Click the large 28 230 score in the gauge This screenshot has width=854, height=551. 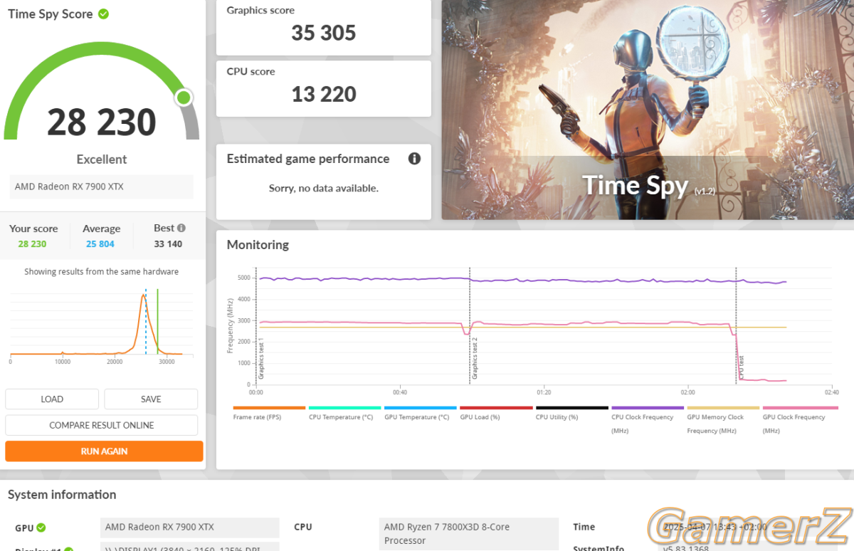(102, 122)
